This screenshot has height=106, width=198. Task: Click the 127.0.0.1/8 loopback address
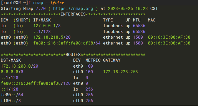coord(47,26)
